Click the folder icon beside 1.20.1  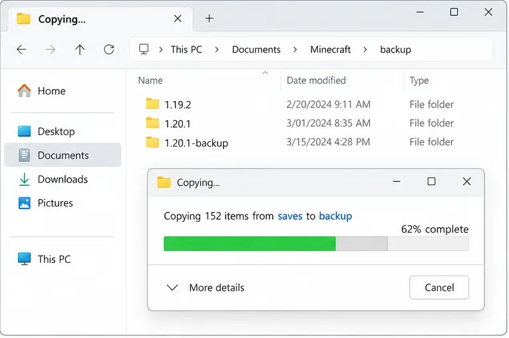(x=152, y=123)
